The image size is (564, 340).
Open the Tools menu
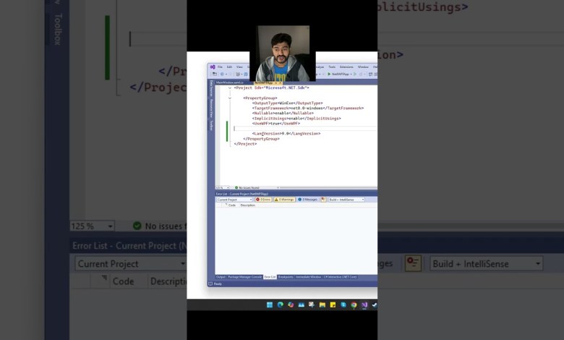pos(332,67)
